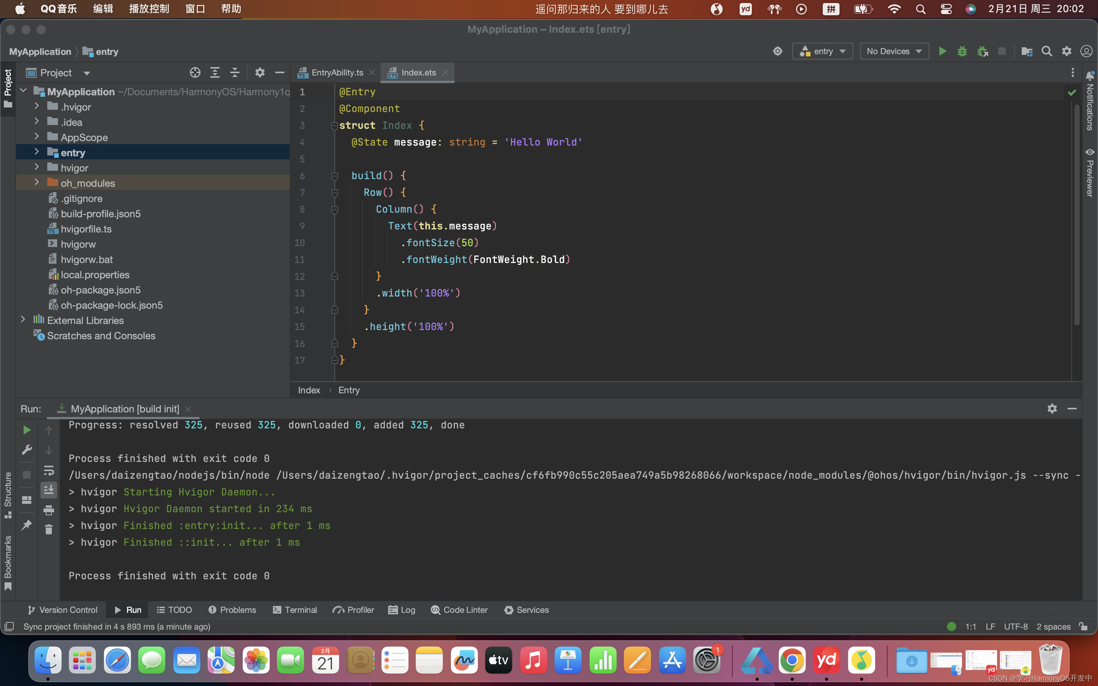Click the UTF-8 encoding in the status bar

[x=1015, y=627]
